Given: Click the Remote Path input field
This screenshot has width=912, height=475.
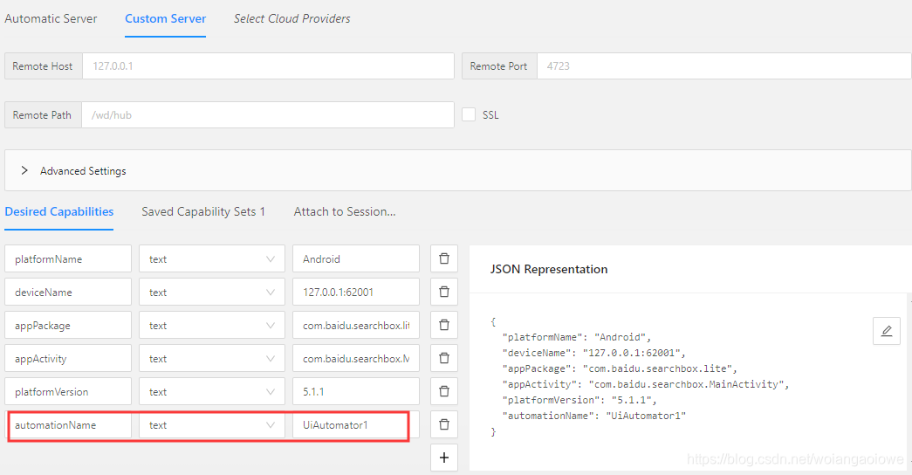Looking at the screenshot, I should click(x=267, y=115).
